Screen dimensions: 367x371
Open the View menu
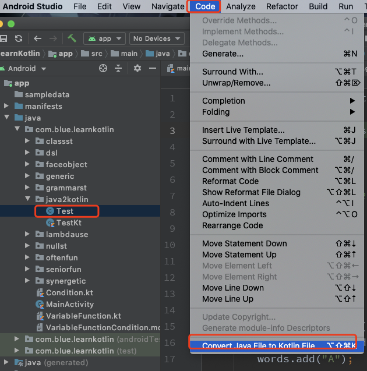131,6
